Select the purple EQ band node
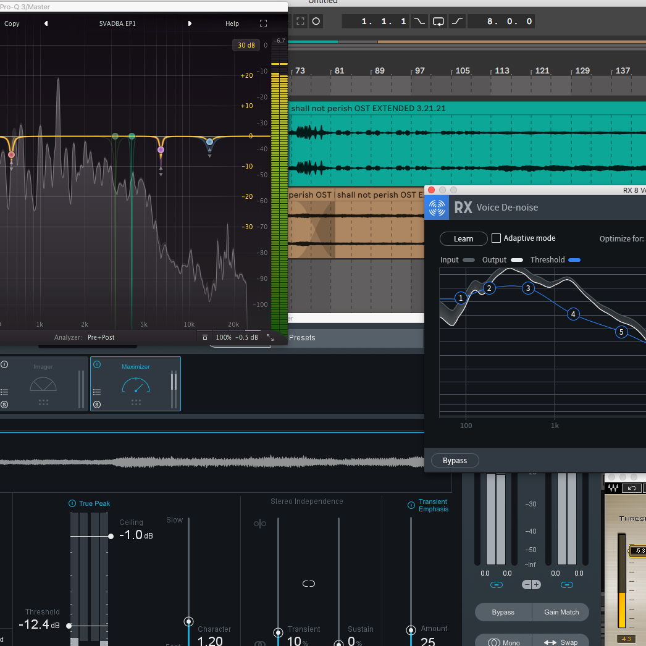646x646 pixels. click(161, 150)
